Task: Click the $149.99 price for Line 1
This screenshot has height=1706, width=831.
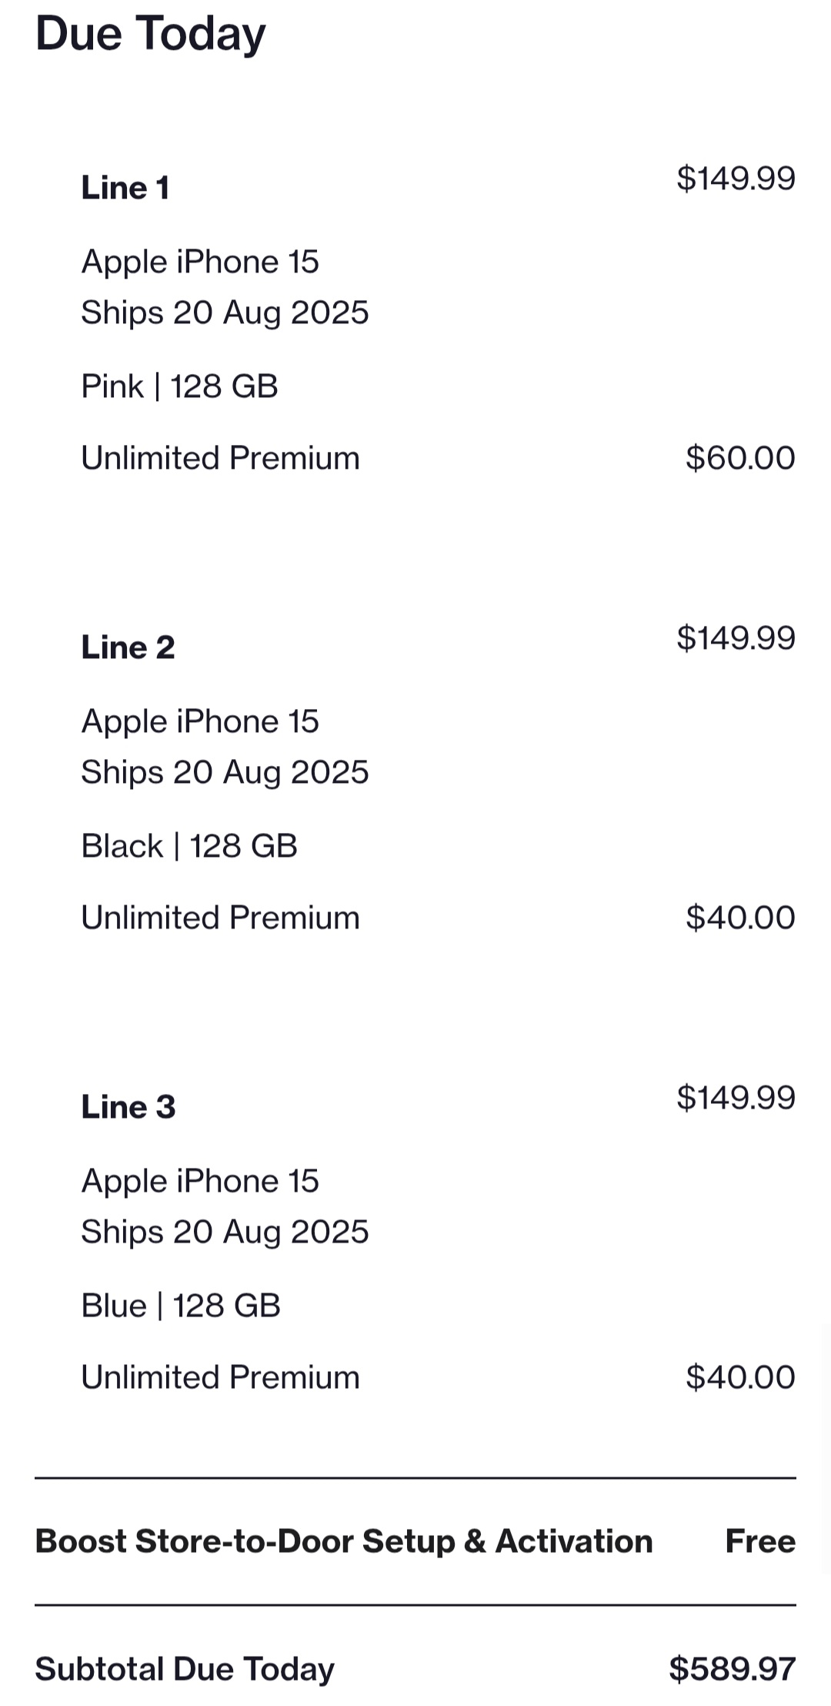Action: coord(736,179)
